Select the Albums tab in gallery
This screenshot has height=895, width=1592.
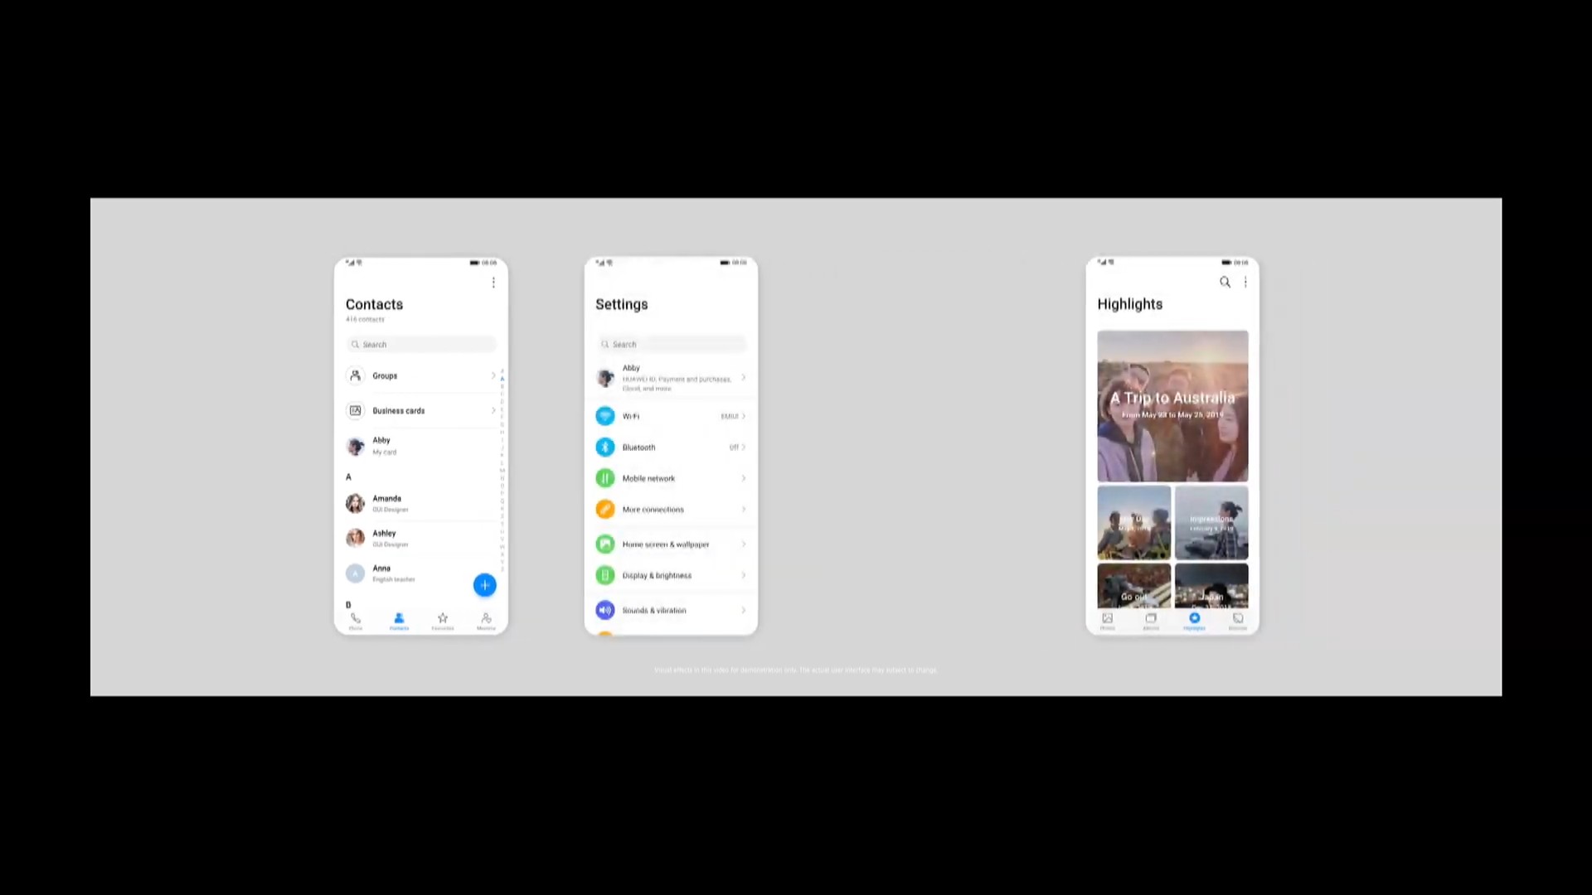click(x=1151, y=620)
